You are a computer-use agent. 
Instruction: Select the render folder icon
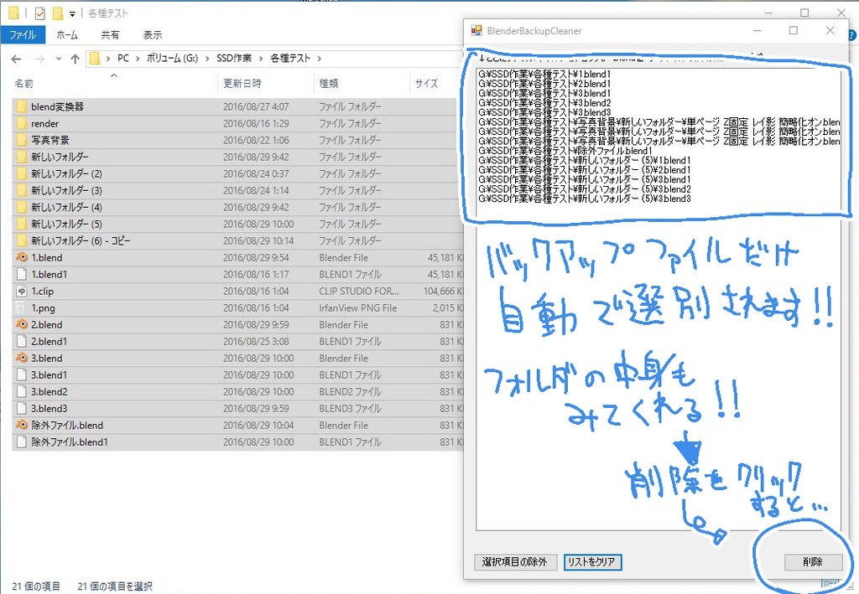click(x=21, y=124)
